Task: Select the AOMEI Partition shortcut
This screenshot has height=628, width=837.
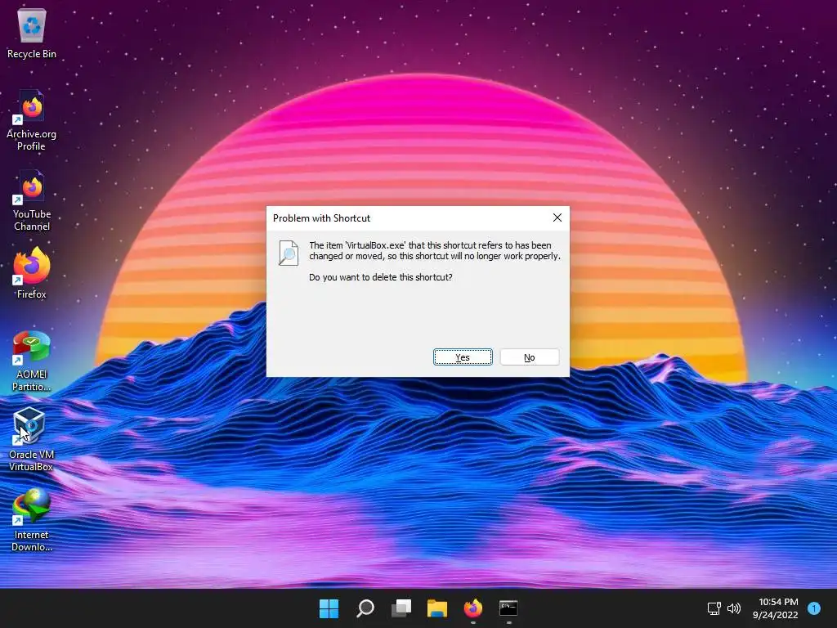Action: 32,361
